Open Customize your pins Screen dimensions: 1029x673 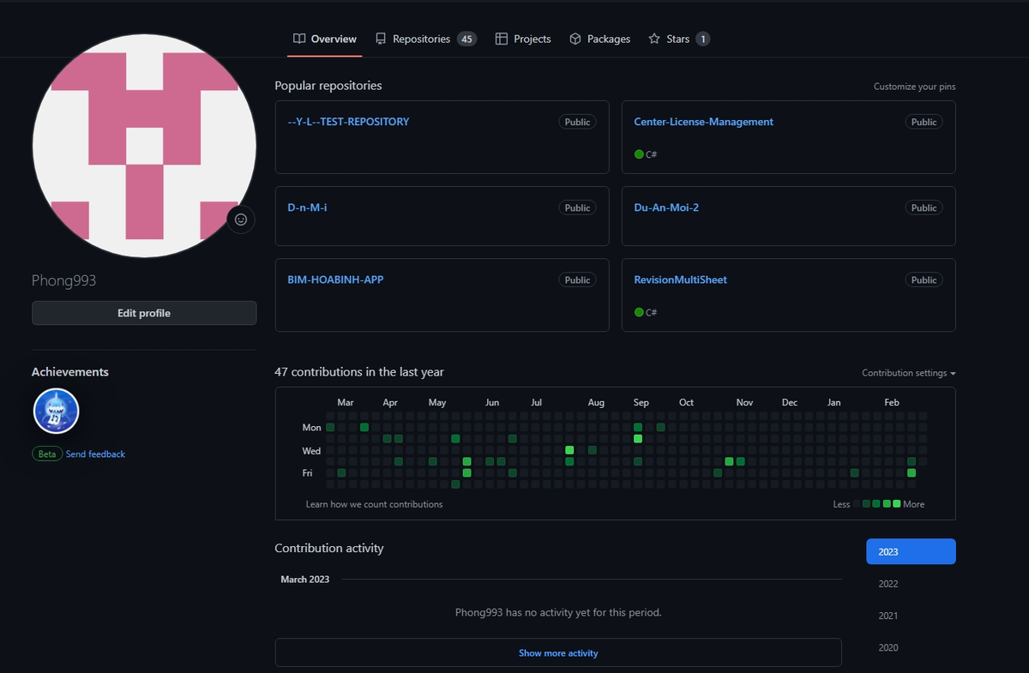[x=914, y=87]
